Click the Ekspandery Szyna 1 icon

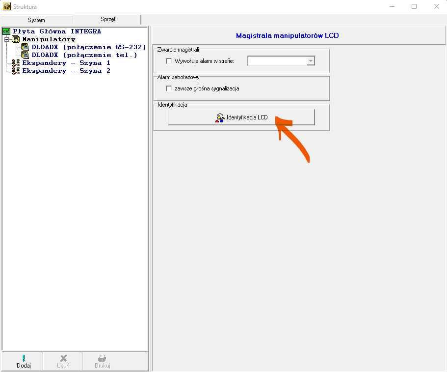16,63
